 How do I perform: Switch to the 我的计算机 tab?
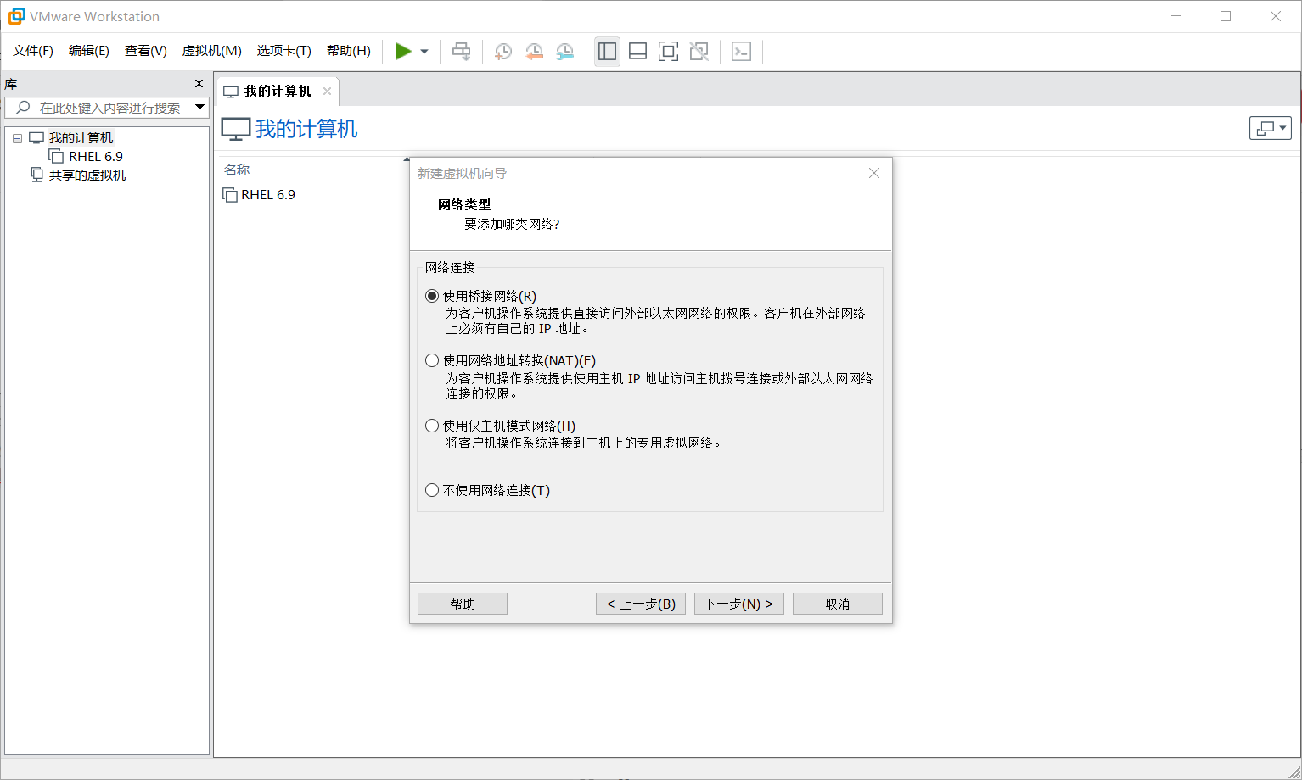tap(273, 90)
